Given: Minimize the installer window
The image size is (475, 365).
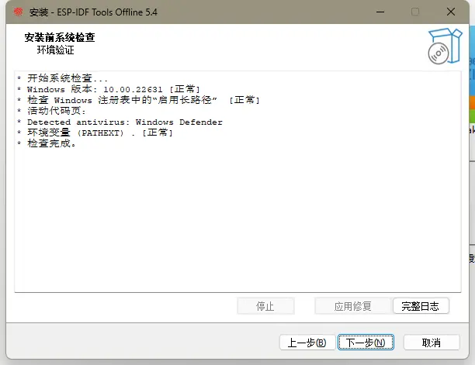Looking at the screenshot, I should (380, 12).
